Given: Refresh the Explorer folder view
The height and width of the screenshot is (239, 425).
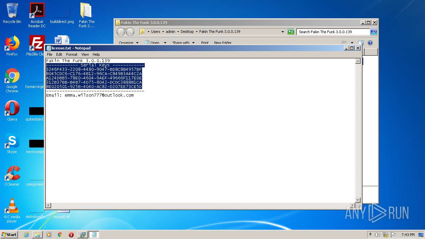Looking at the screenshot, I should tap(291, 32).
